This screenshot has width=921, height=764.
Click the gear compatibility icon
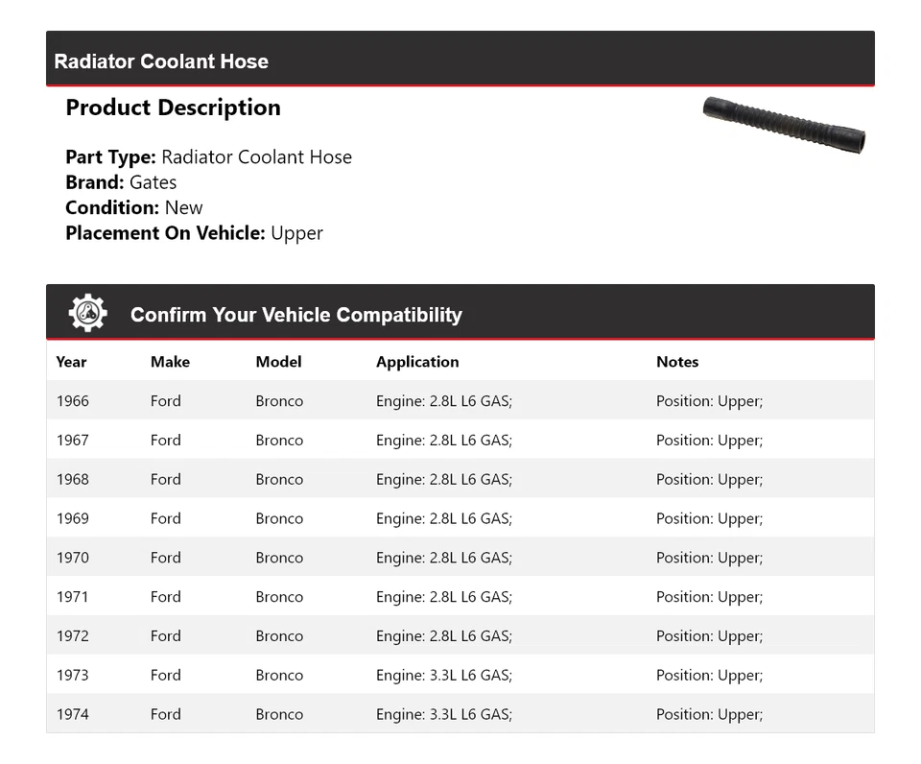87,313
